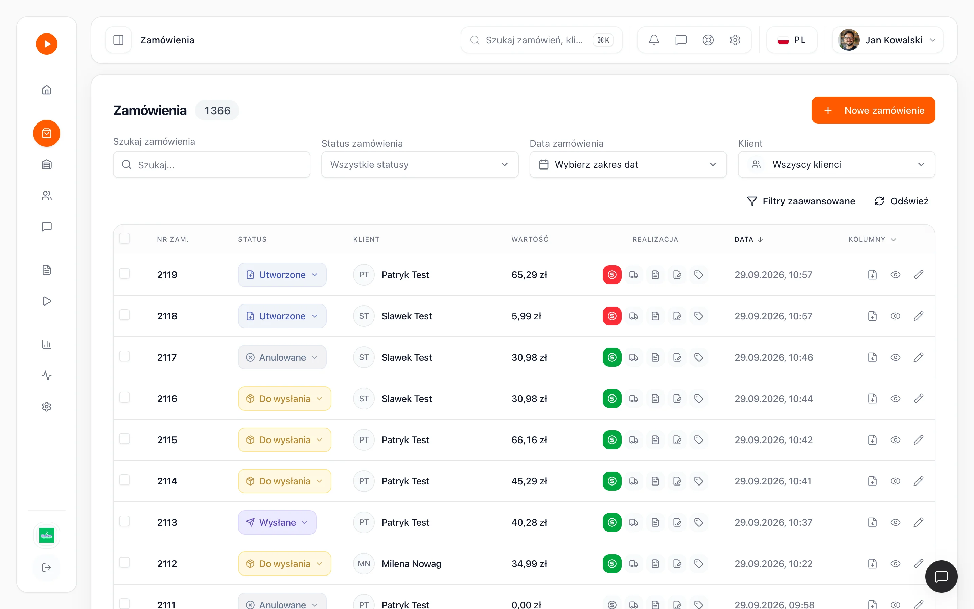The image size is (974, 609).
Task: Open the notifications bell icon
Action: 654,40
